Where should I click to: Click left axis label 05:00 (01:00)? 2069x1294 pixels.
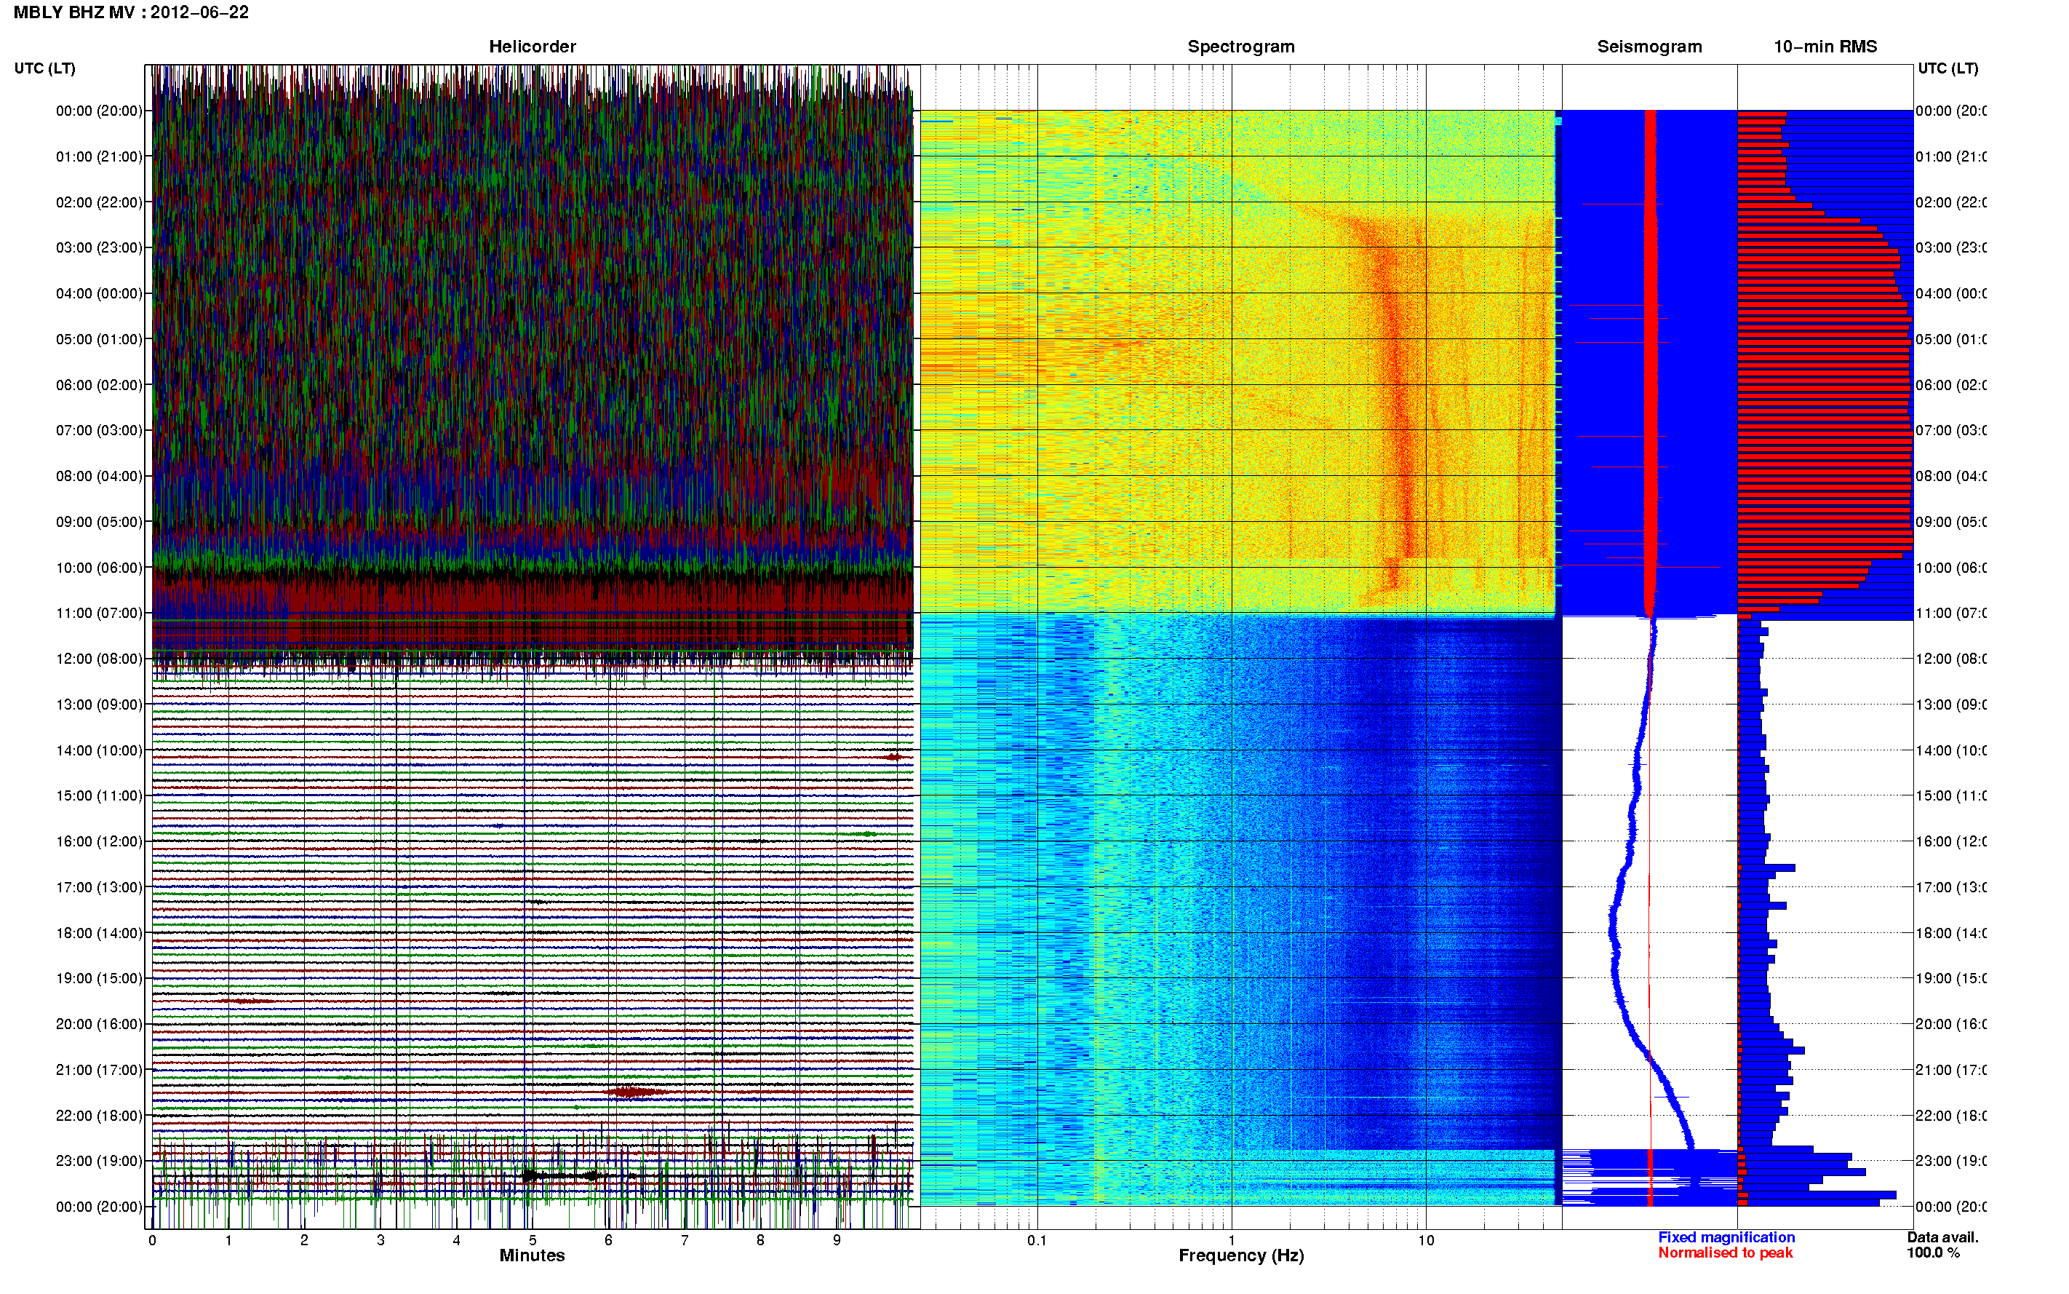pyautogui.click(x=99, y=339)
